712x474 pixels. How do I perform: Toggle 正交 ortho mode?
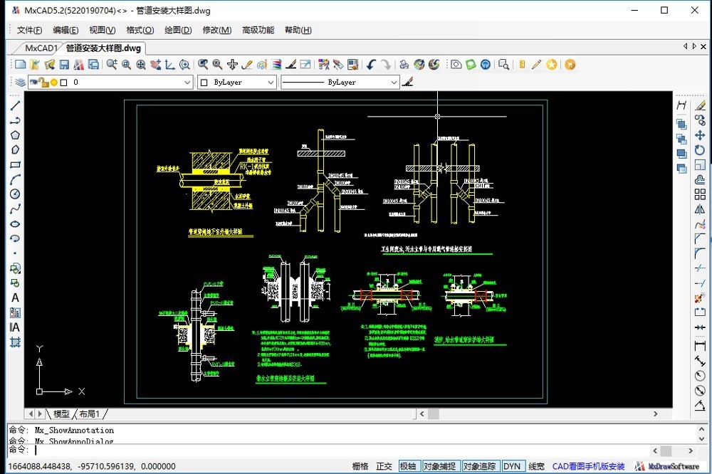click(384, 466)
